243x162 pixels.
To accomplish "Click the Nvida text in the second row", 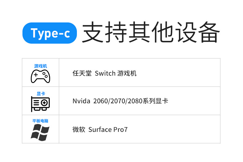I will (x=80, y=101).
